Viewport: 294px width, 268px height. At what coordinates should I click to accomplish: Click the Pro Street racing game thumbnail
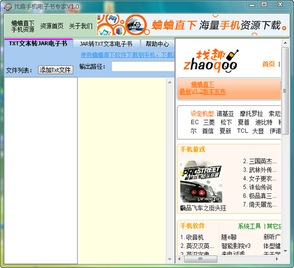(x=201, y=182)
